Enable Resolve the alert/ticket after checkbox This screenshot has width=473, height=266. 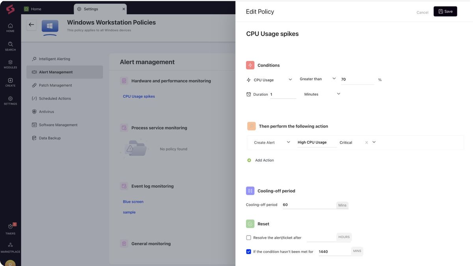point(249,238)
